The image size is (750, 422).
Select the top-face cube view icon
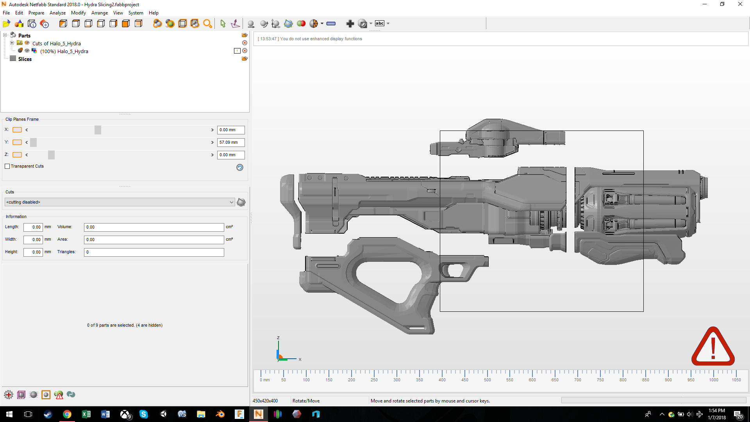76,24
